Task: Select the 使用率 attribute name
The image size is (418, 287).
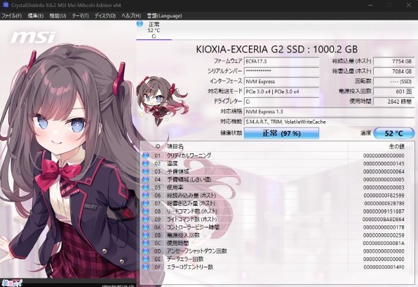Action: click(x=175, y=188)
